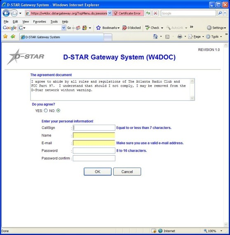The width and height of the screenshot is (230, 235).
Task: Select the YES radio button
Action: [x=46, y=111]
